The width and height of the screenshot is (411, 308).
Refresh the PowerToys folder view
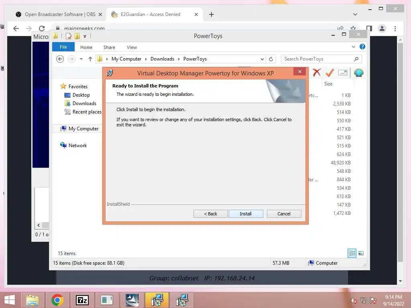(x=271, y=59)
